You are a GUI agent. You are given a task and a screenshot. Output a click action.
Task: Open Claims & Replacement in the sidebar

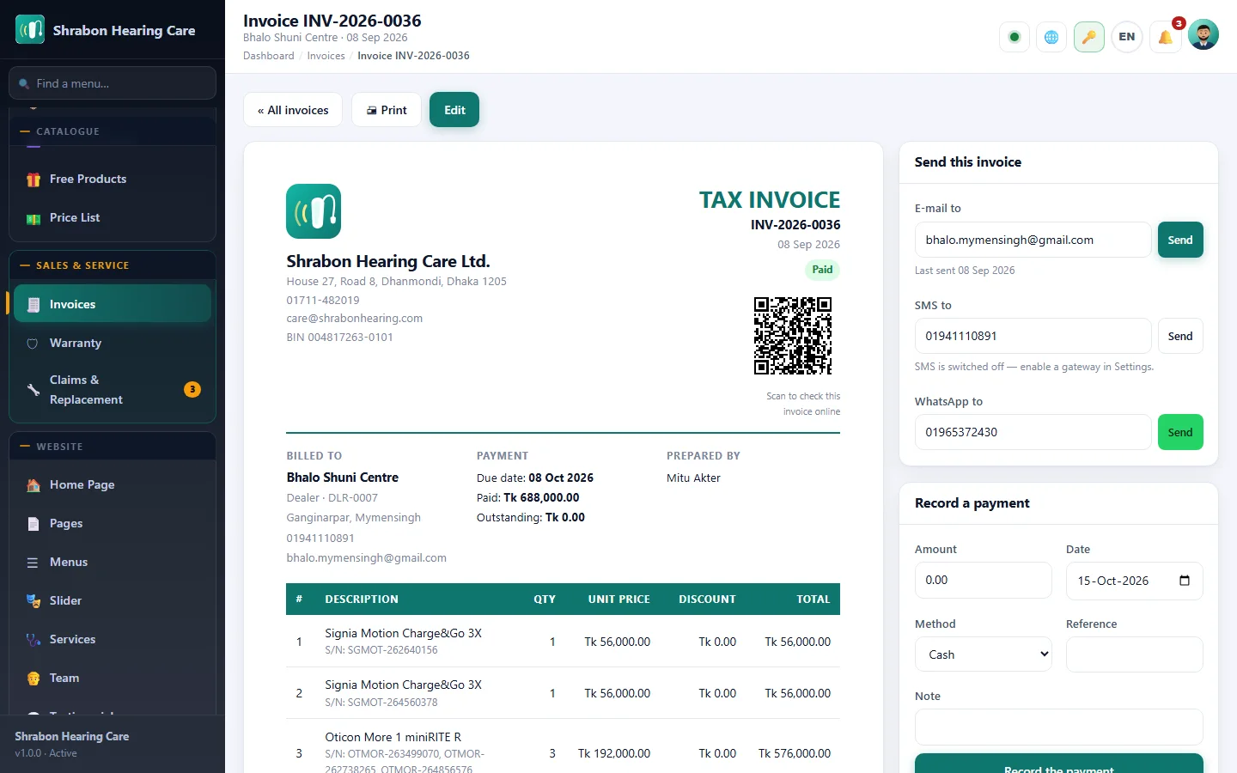pos(113,389)
